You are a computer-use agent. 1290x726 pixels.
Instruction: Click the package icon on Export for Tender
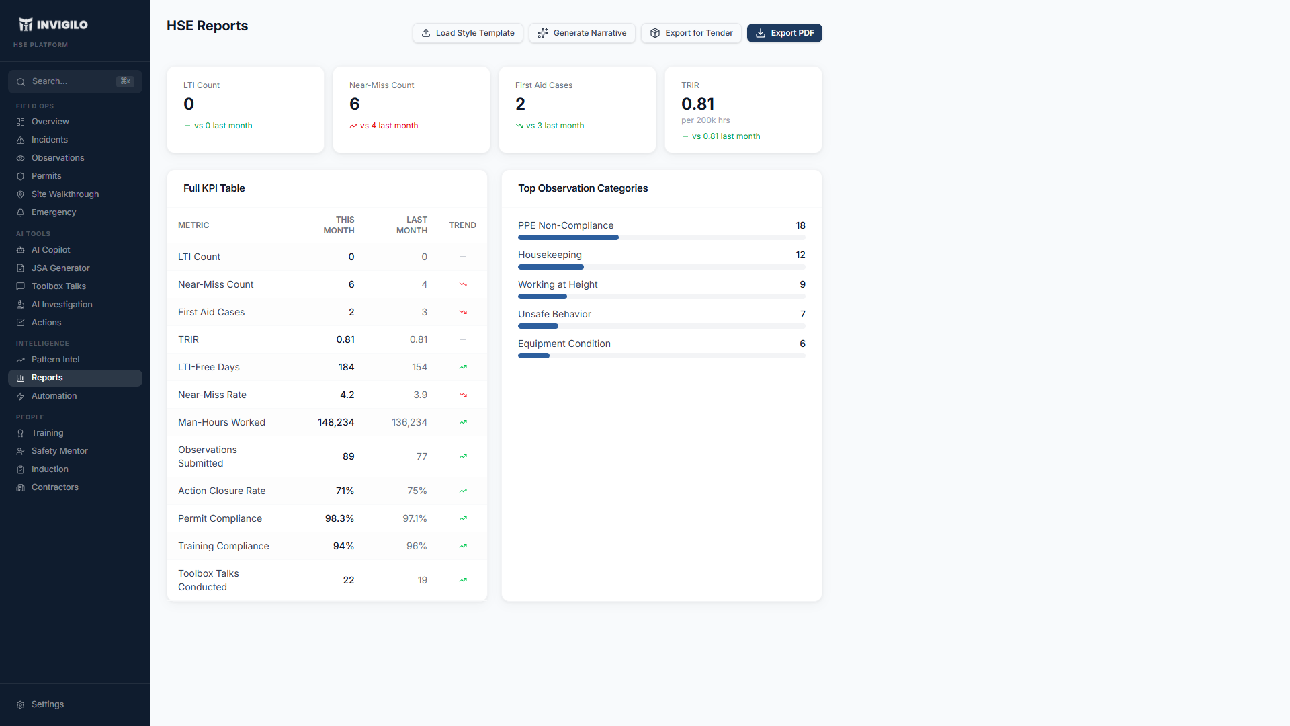click(x=655, y=33)
